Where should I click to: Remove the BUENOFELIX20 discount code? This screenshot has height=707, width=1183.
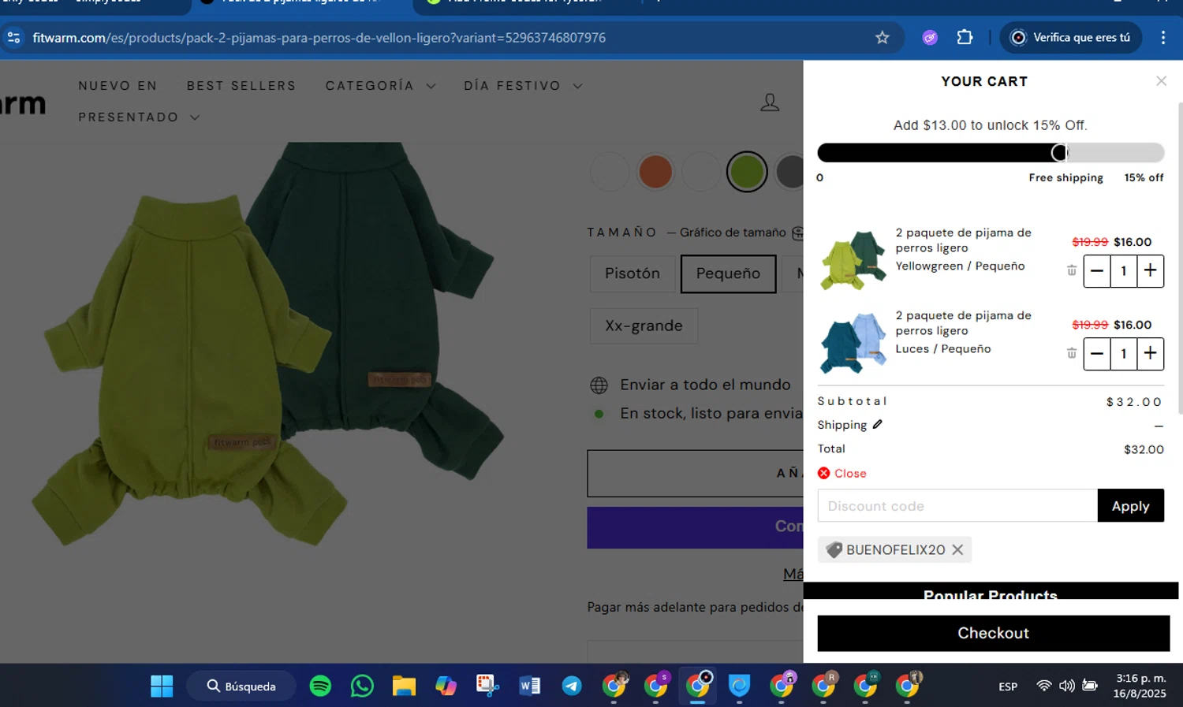(x=957, y=549)
